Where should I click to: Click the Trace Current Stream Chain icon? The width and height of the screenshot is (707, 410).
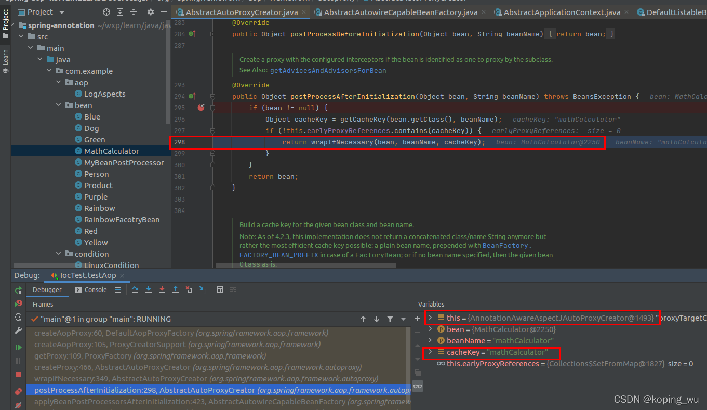click(233, 289)
